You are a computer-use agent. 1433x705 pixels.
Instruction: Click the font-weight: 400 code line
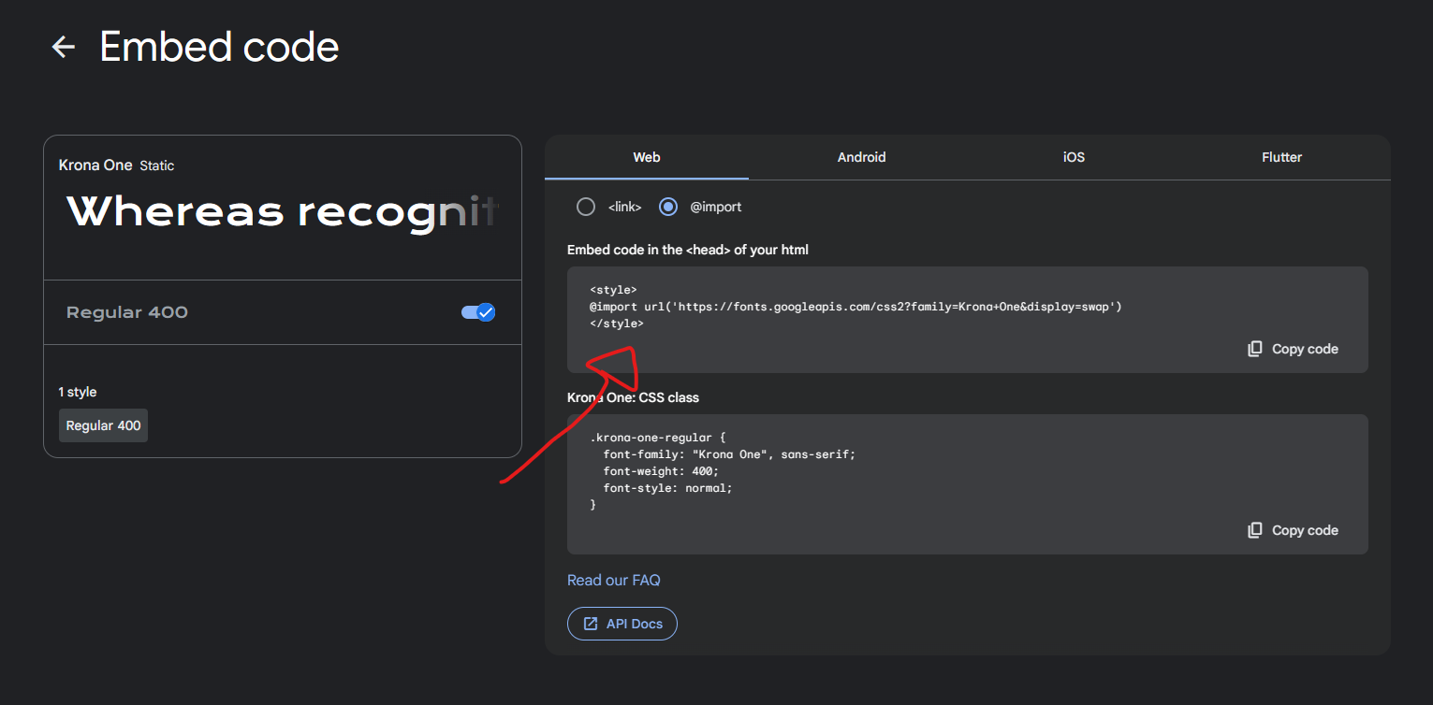point(661,471)
